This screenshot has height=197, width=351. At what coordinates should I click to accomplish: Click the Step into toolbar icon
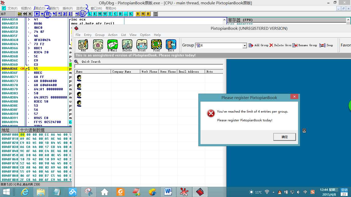(55, 14)
